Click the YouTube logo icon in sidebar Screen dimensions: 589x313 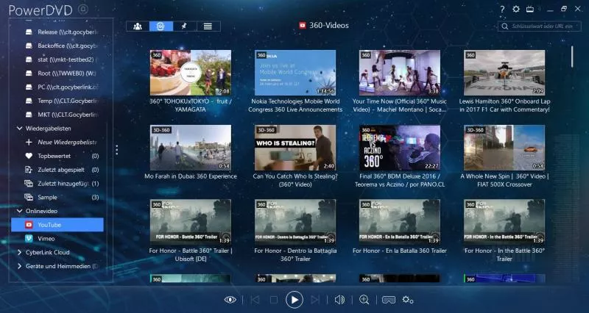pyautogui.click(x=29, y=225)
